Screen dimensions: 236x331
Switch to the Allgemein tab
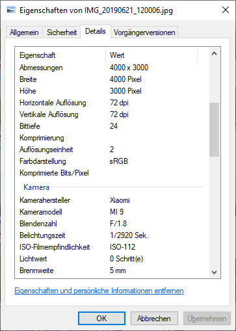pos(24,33)
